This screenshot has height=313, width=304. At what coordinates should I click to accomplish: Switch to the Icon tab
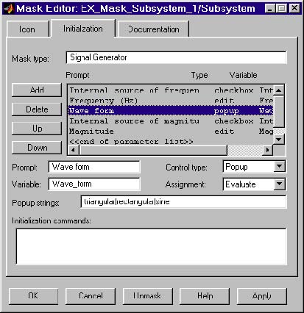point(27,29)
